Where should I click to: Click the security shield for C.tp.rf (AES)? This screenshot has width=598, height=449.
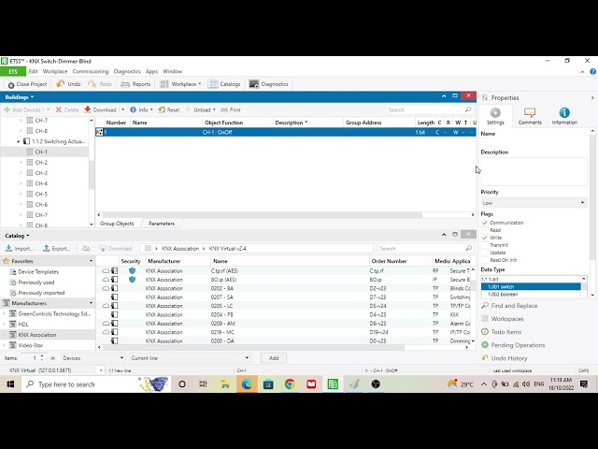click(x=132, y=270)
